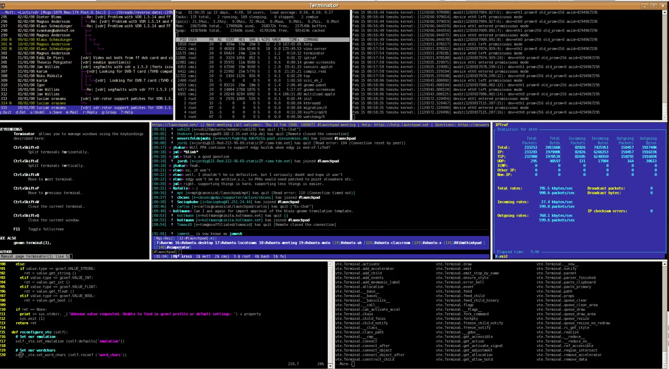Select mutt message 310 from Igor
This screenshot has height=369, width=669.
(86, 85)
